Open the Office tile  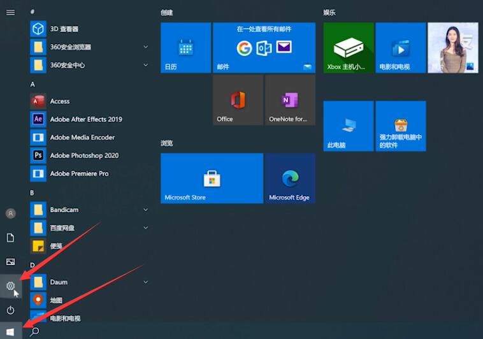[238, 100]
